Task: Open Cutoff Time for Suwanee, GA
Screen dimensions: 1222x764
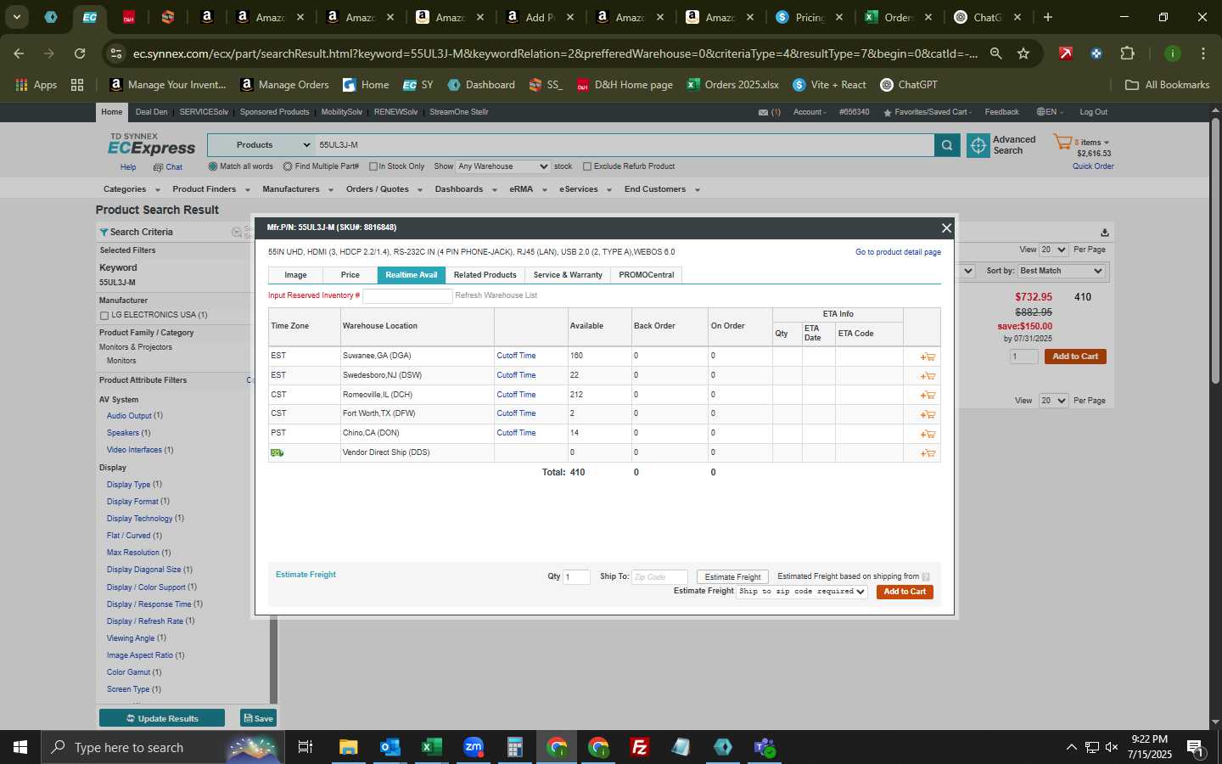Action: [516, 356]
